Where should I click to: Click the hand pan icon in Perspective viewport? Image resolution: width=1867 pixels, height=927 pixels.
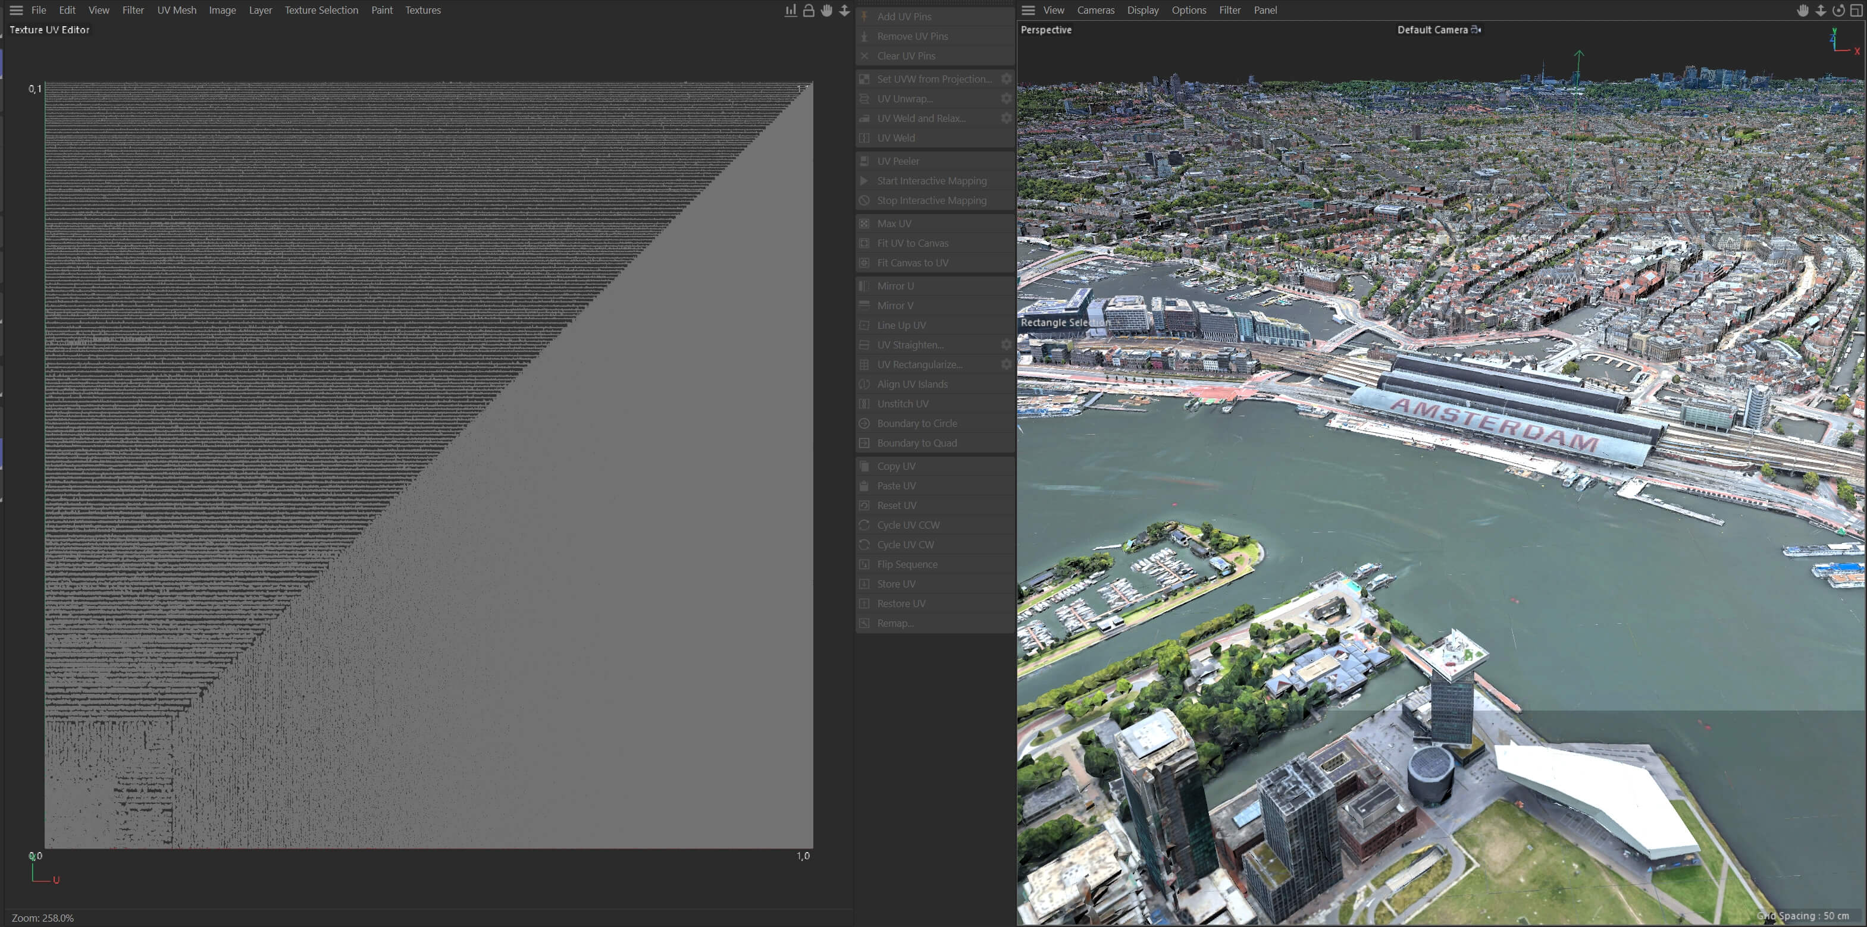pyautogui.click(x=1803, y=10)
